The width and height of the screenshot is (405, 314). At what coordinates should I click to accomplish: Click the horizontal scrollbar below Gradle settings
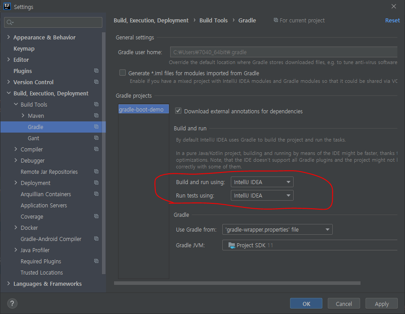tap(237, 283)
